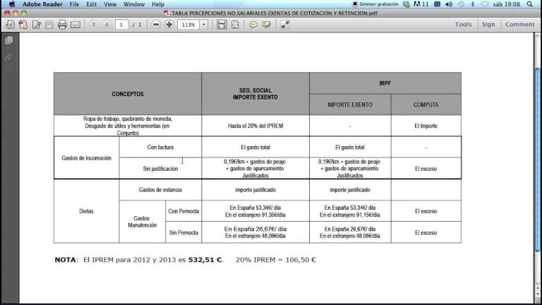The width and height of the screenshot is (542, 305).
Task: Zoom out with the minus button
Action: point(155,25)
